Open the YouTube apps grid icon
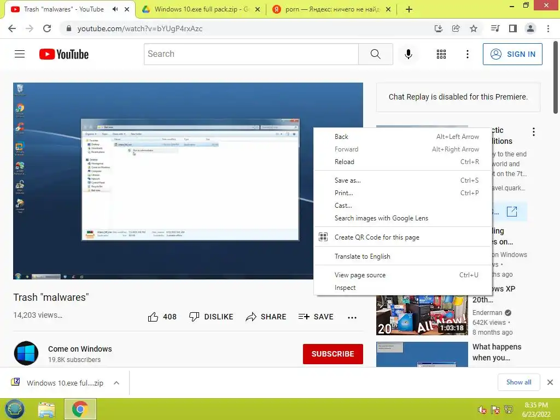 pyautogui.click(x=441, y=54)
